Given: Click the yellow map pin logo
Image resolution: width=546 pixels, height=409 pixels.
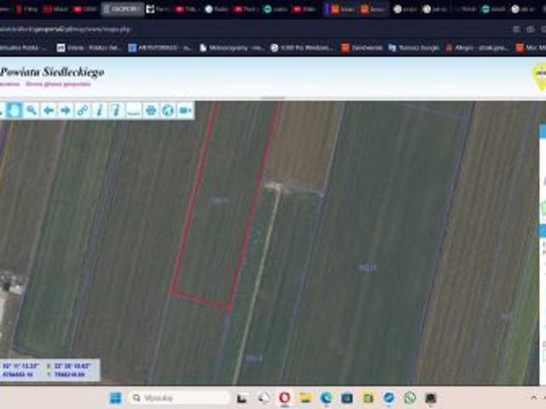Looking at the screenshot, I should (540, 77).
